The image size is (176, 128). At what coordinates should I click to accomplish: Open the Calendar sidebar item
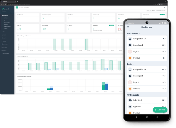pos(6,28)
